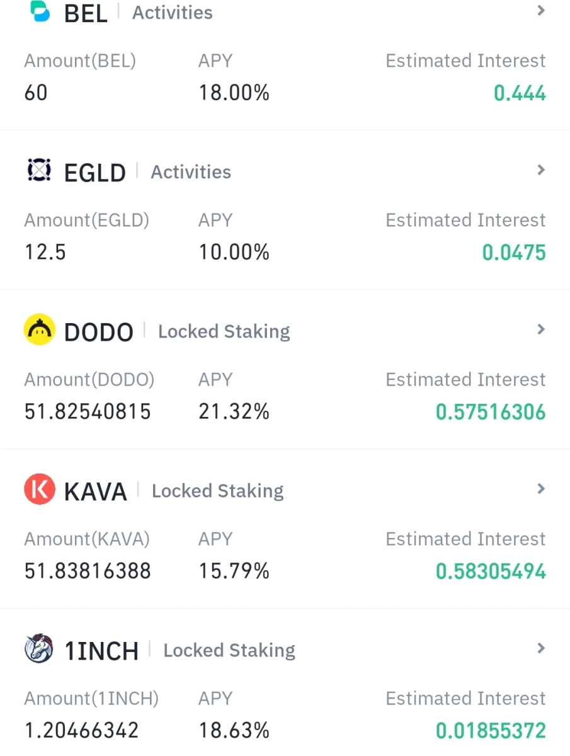Expand BEL position details chevron
Viewport: 570px width, 756px height.
(x=540, y=11)
